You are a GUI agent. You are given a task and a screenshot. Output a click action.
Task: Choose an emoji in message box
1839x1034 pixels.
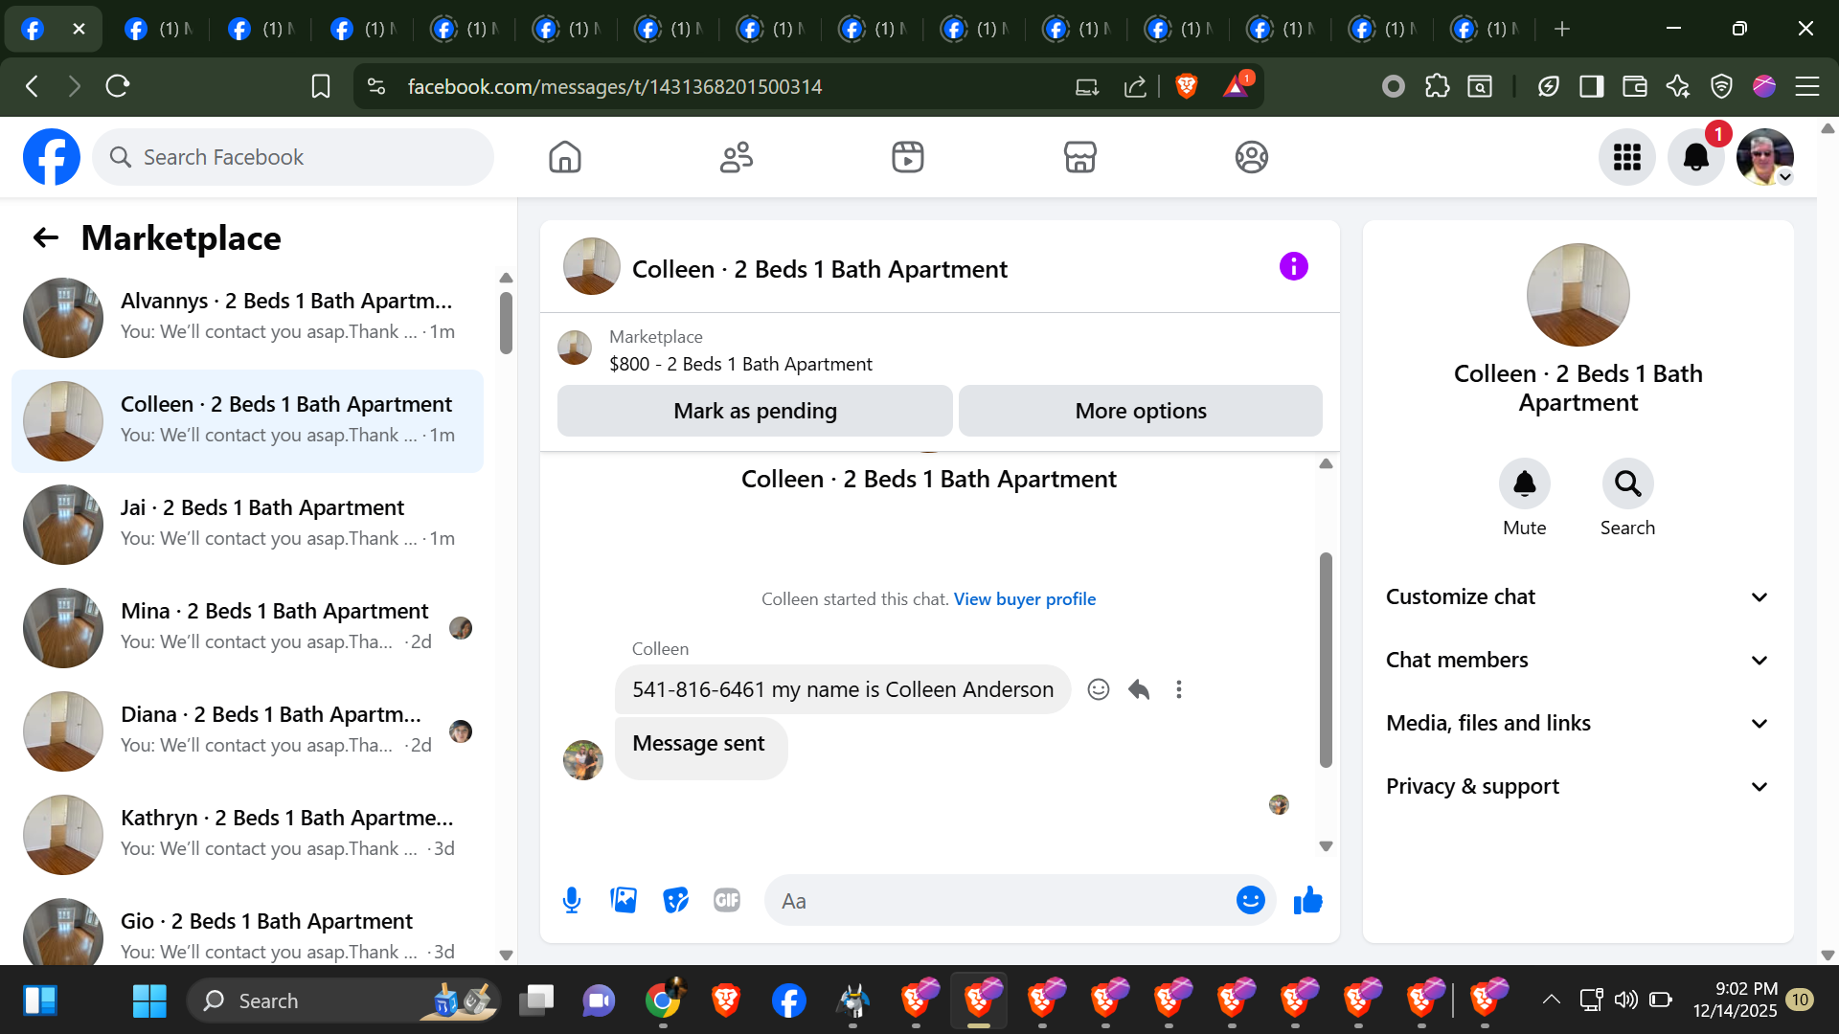click(x=1250, y=900)
